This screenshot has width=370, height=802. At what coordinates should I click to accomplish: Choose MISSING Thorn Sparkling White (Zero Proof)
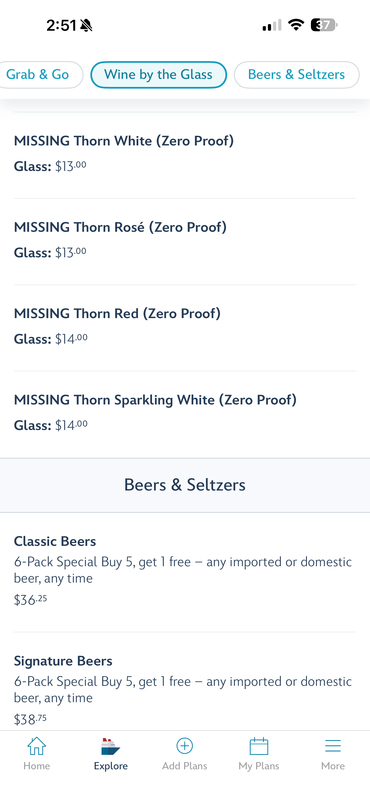click(185, 414)
